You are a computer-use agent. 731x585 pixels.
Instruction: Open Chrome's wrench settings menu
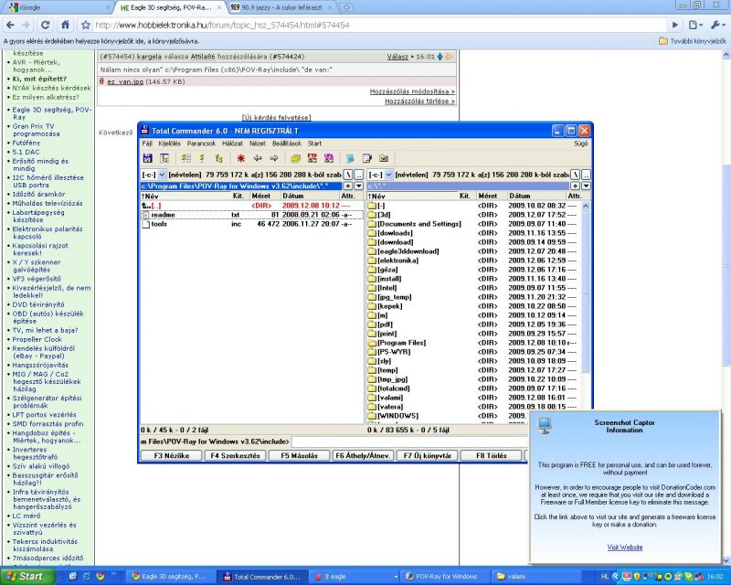click(716, 25)
